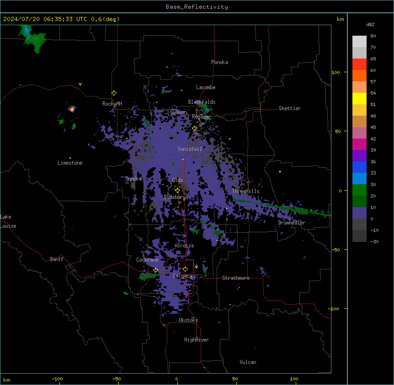Viewport: 394px width, 385px height.
Task: Click the dBZ legend heading
Action: coord(370,24)
